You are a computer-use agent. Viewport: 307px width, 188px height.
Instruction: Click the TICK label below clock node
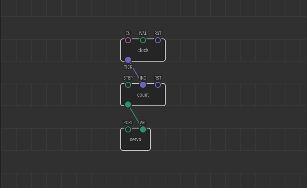point(128,67)
